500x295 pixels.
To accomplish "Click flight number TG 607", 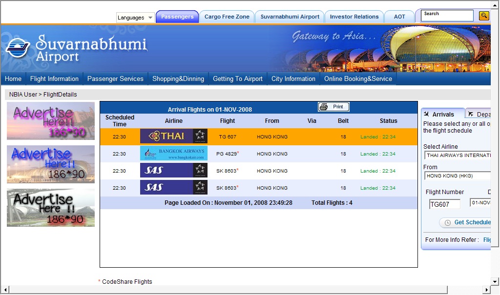I will [228, 137].
